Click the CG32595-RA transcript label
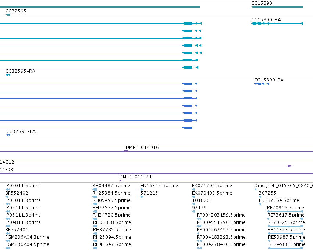313x250 pixels. 20,71
